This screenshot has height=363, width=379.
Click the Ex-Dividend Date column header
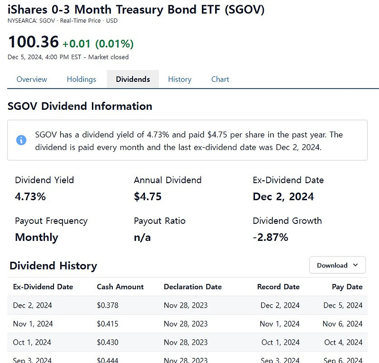click(43, 287)
